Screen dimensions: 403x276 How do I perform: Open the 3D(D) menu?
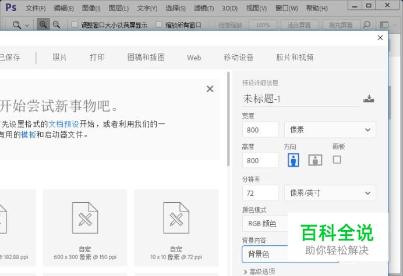click(x=230, y=8)
